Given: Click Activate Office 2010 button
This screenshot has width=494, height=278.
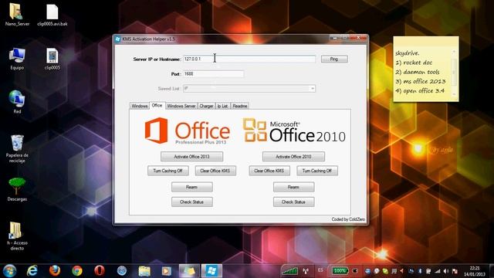Looking at the screenshot, I should [293, 157].
